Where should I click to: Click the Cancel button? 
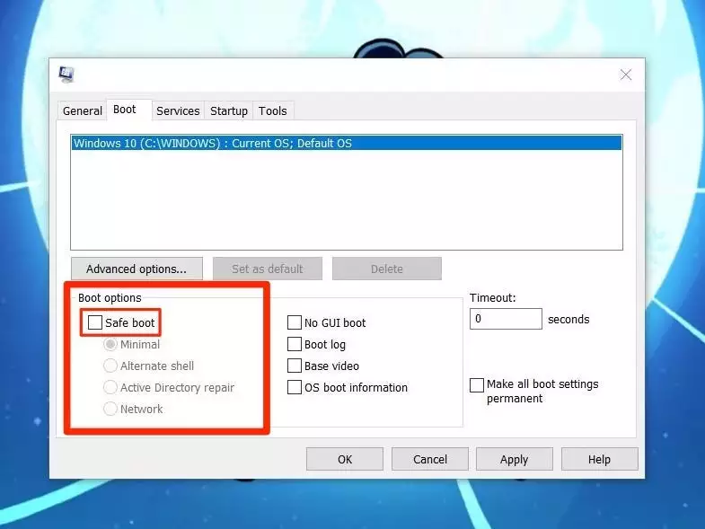click(430, 459)
